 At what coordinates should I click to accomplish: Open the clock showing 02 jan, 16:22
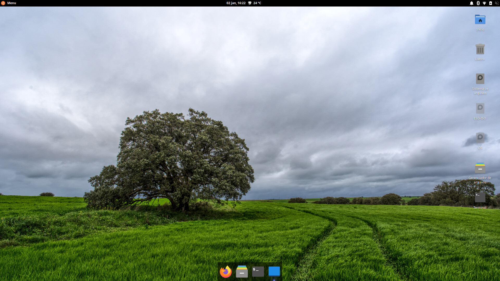(236, 3)
